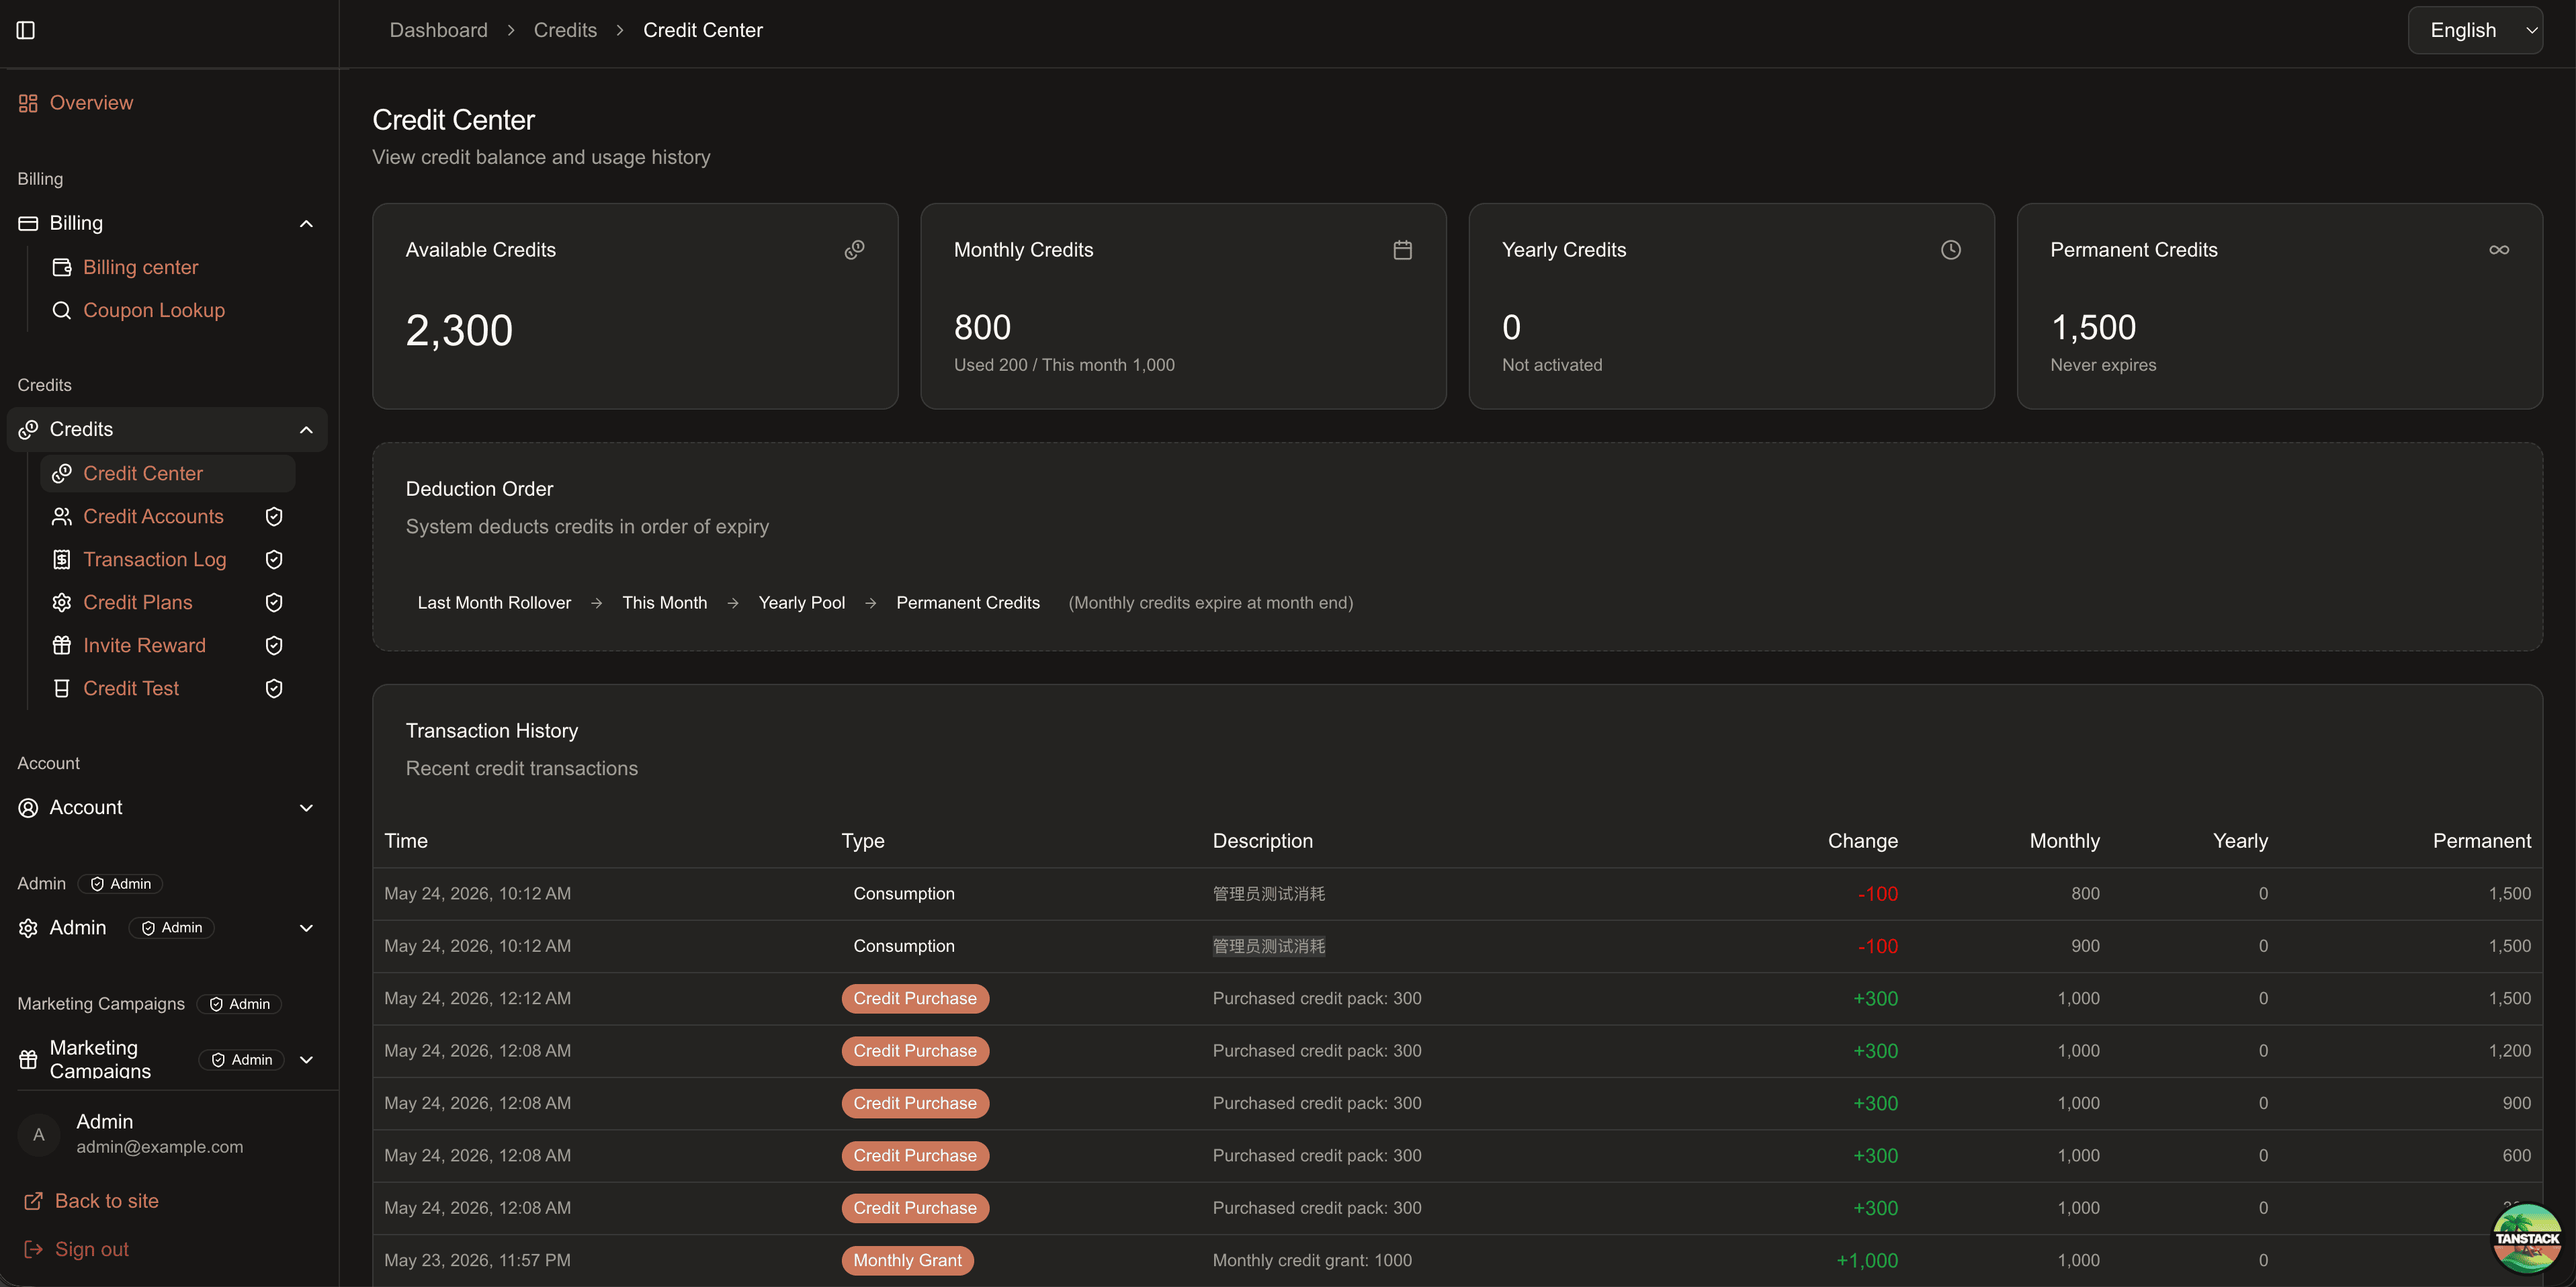Click Back to site link
Screen dimensions: 2576x1287
(106, 1201)
